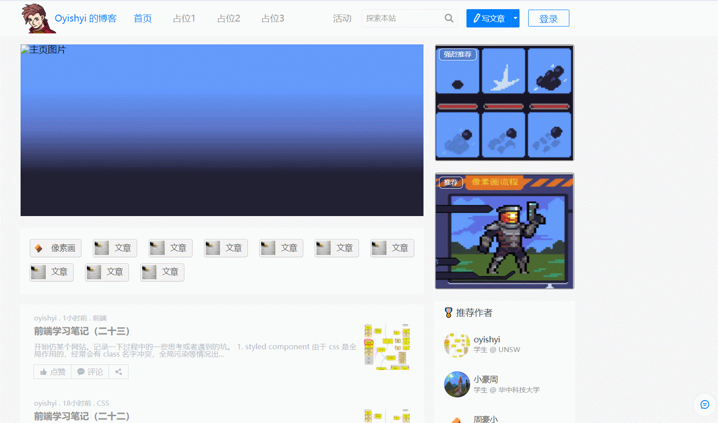Open thumbnail of 前端学习笔记（二十二）

(387, 416)
